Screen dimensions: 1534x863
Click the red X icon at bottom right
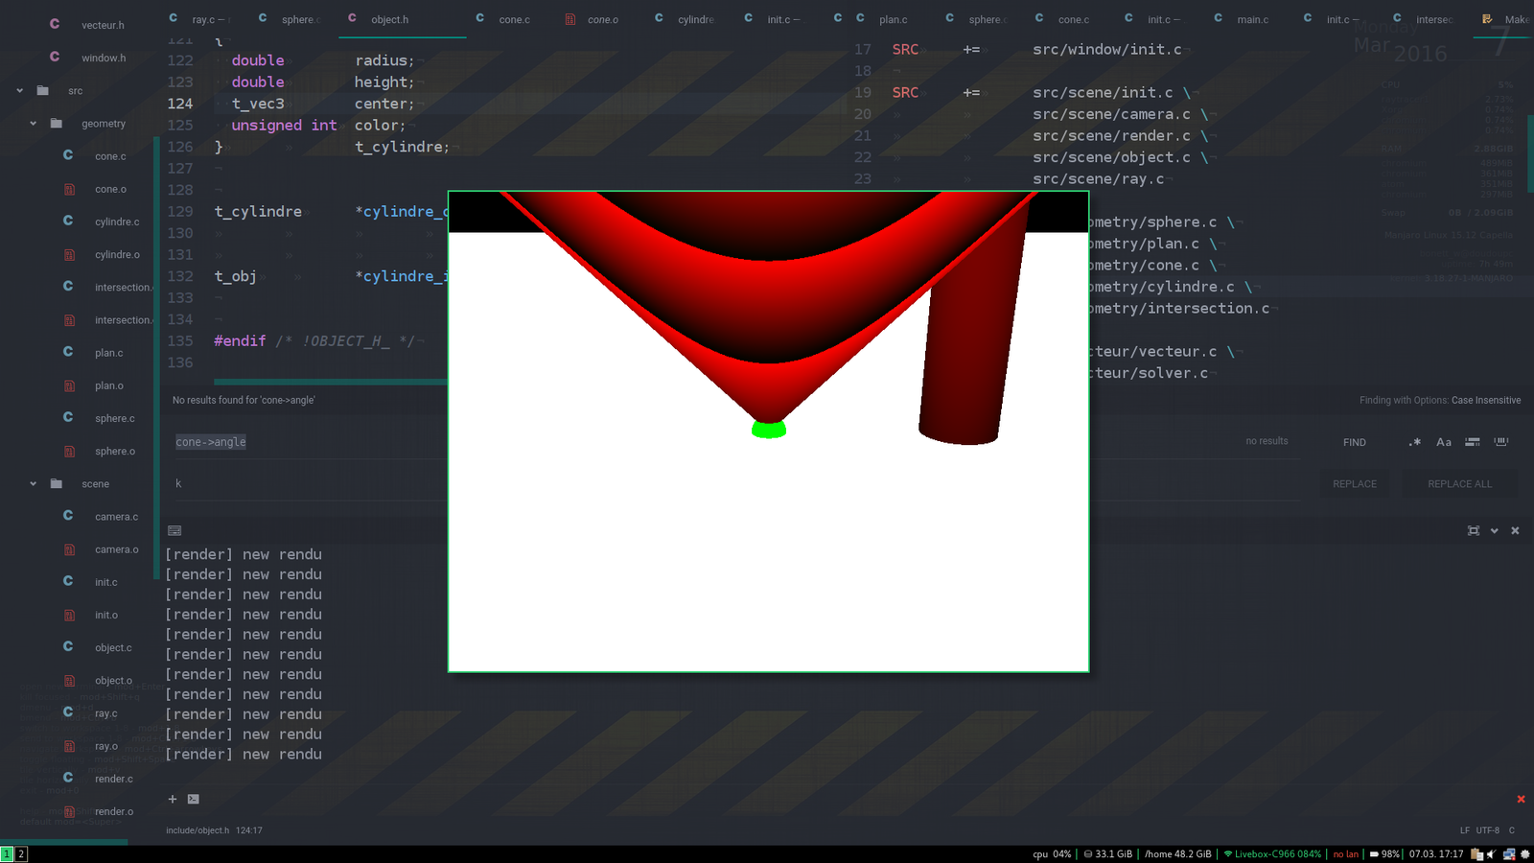[1521, 799]
